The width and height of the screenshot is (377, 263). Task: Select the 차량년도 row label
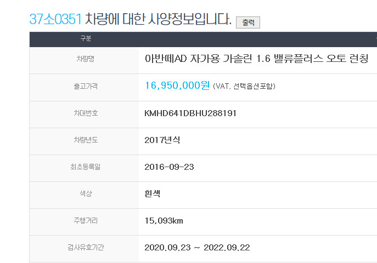(86, 140)
